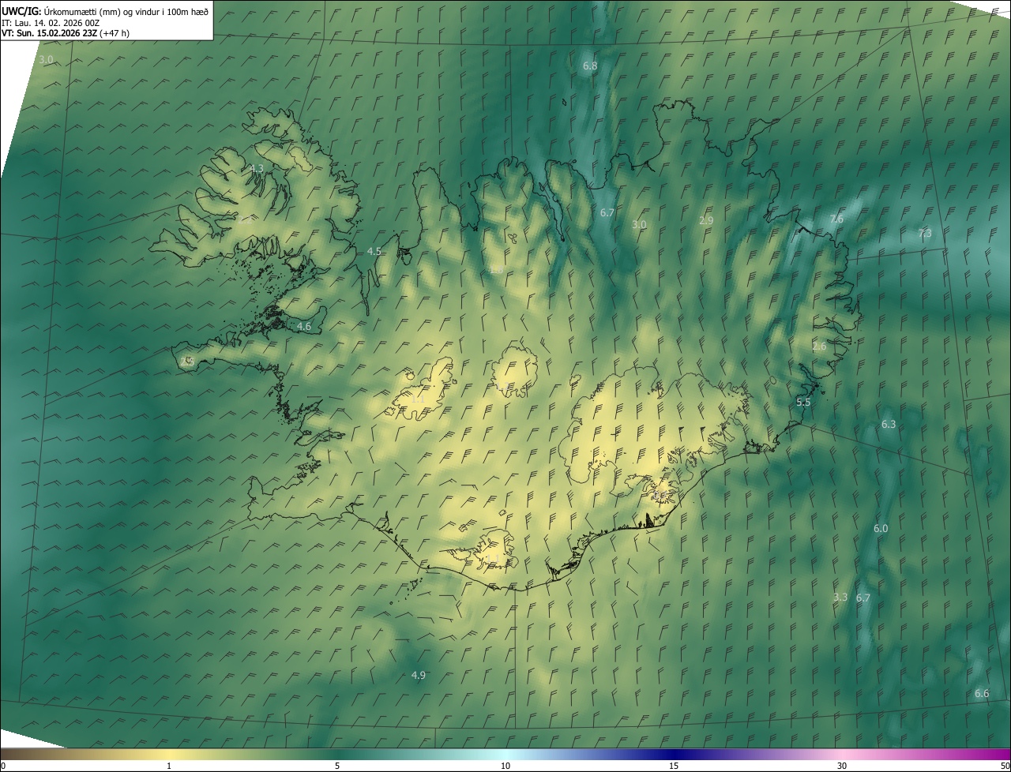
Task: Click the UWC/IG map title text
Action: click(x=105, y=10)
